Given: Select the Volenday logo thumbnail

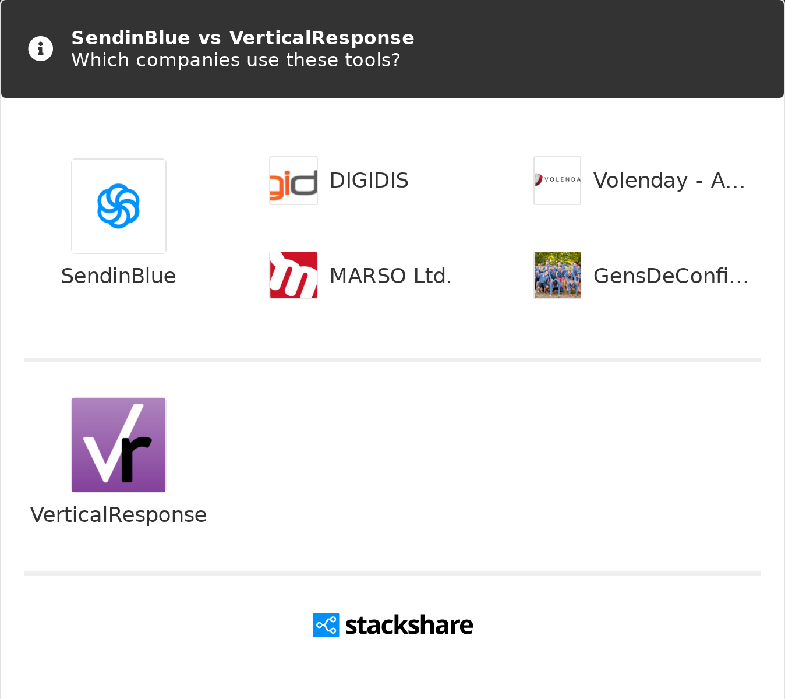Looking at the screenshot, I should point(557,181).
